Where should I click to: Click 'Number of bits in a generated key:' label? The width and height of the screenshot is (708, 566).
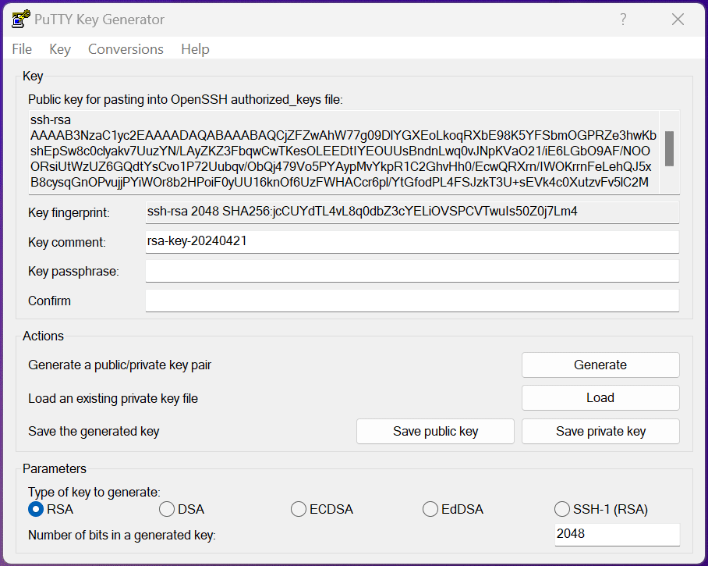point(122,536)
